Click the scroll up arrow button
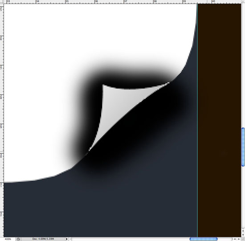Image resolution: width=245 pixels, height=241 pixels. [x=243, y=231]
